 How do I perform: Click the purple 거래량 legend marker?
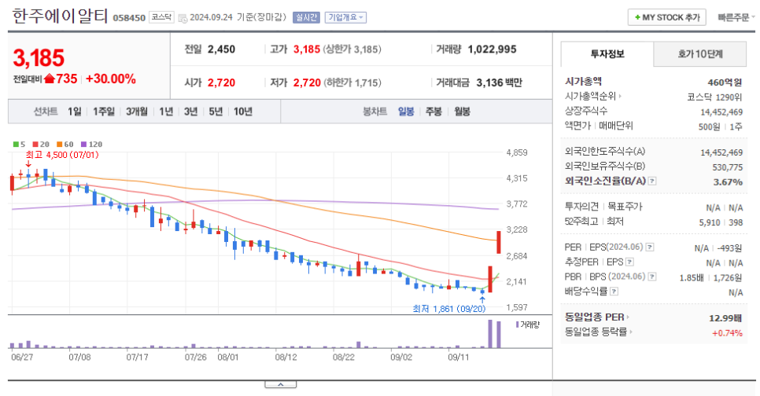pyautogui.click(x=517, y=324)
